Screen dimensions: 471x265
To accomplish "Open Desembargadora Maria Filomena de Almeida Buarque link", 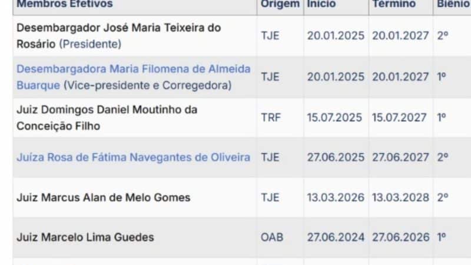I will pyautogui.click(x=133, y=69).
